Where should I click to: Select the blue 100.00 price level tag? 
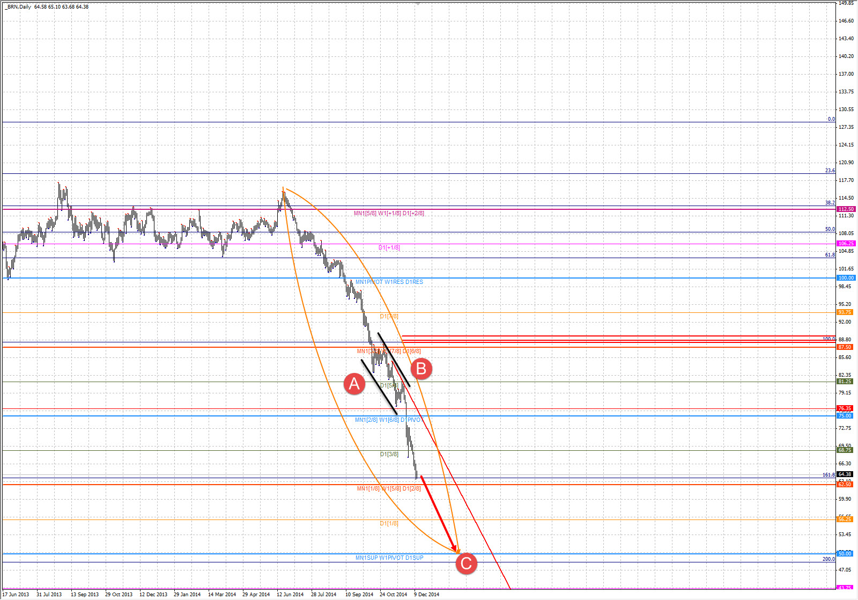tap(846, 278)
